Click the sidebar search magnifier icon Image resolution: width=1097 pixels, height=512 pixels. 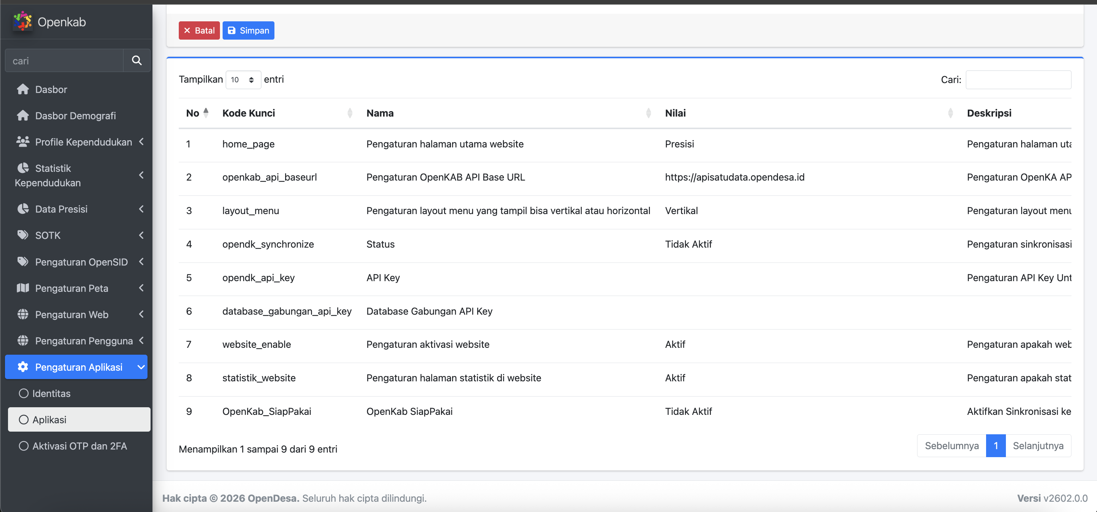[137, 61]
